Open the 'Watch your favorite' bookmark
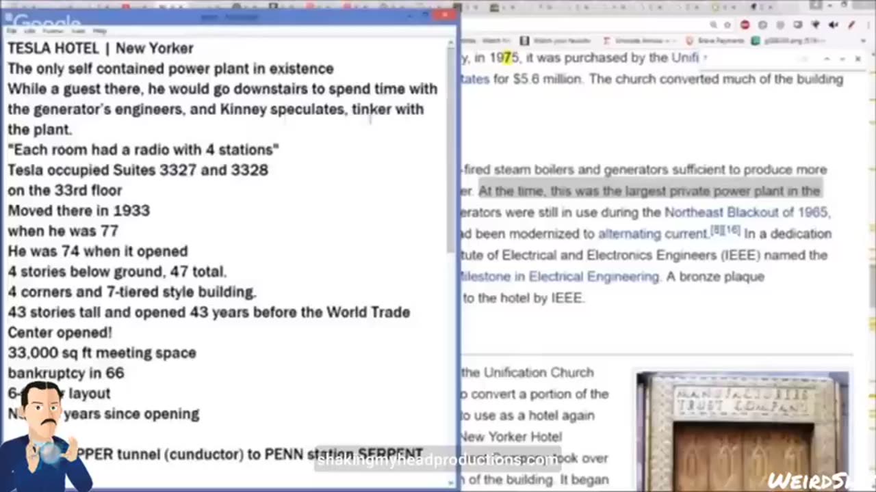 coord(556,41)
